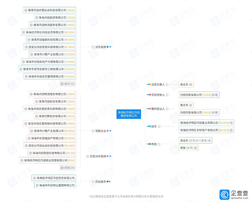252x202 pixels.
Task: Expand 珠海丹田智能科技有限公司 [95.5%] node icon
Action: [x=31, y=153]
